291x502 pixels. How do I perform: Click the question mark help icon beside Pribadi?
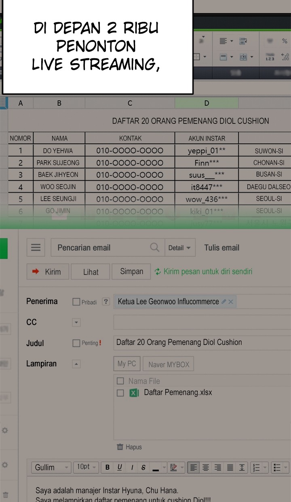[106, 302]
